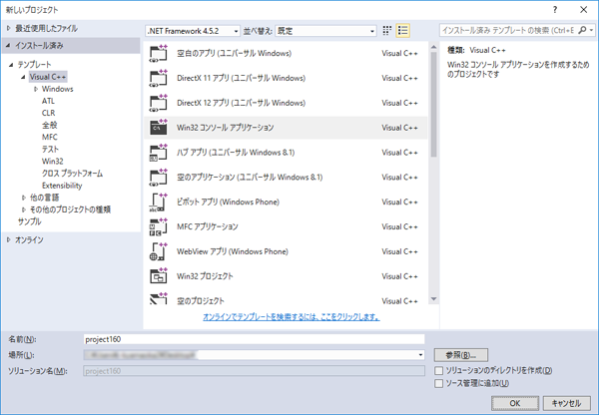Screen dimensions: 599x415
Task: Select the ハブ アプリ template icon
Action: click(x=158, y=152)
